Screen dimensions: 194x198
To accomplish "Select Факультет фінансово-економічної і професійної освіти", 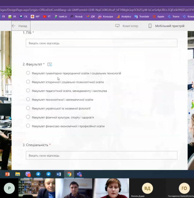I will [x=28, y=126].
